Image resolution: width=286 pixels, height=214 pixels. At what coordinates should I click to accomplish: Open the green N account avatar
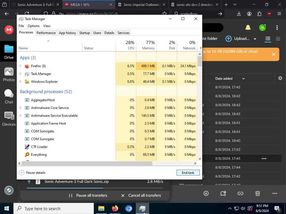(263, 28)
